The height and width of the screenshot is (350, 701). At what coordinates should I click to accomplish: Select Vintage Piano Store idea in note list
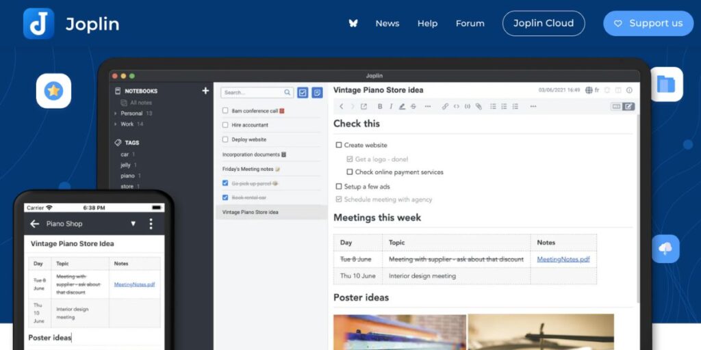coord(271,212)
